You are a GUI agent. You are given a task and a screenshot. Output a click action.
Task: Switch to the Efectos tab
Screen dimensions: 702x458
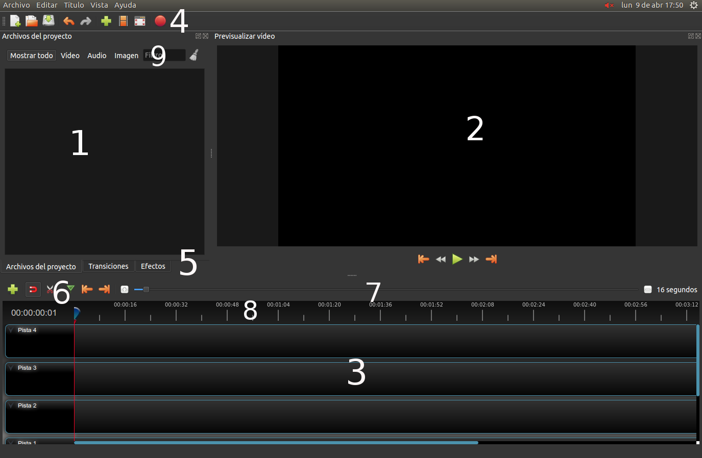tap(153, 266)
